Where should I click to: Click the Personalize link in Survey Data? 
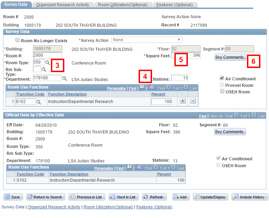(x=116, y=88)
